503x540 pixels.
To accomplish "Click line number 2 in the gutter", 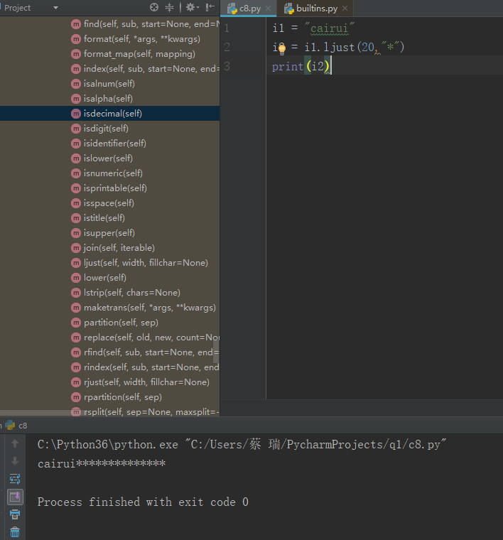I will coord(227,47).
